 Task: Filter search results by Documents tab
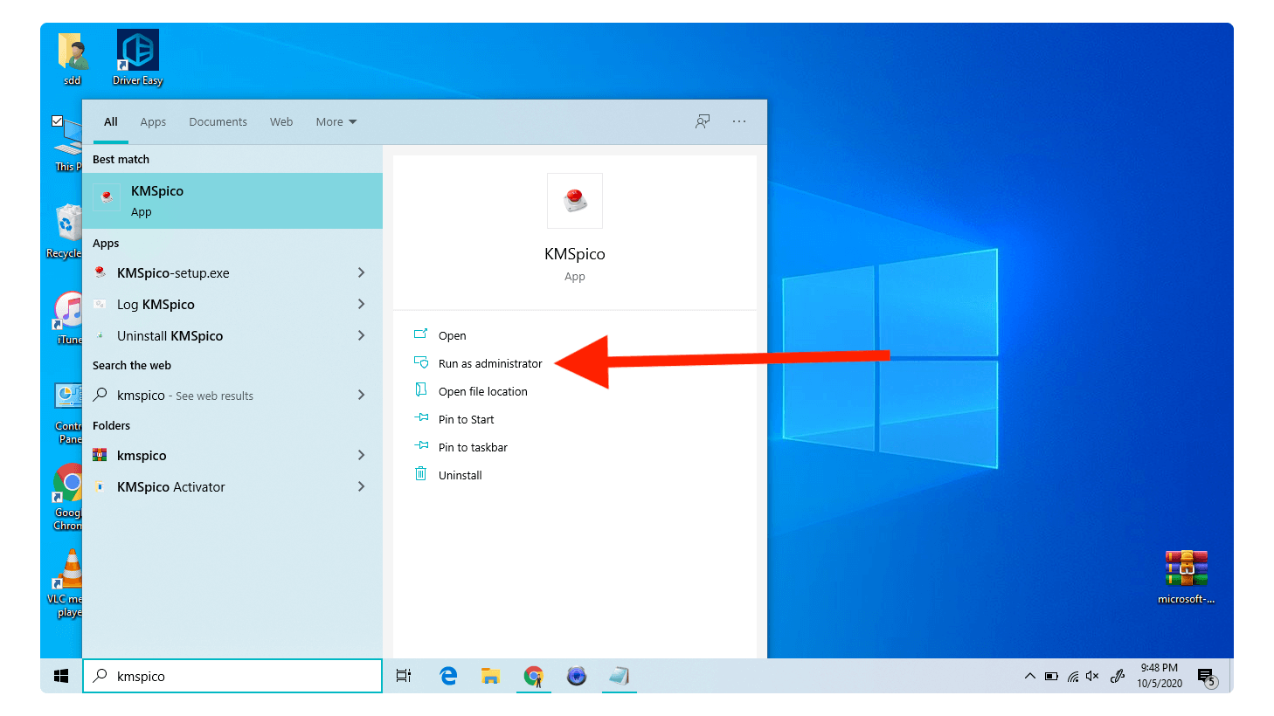click(218, 122)
